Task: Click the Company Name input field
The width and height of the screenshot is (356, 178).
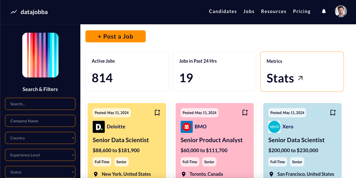Action: tap(40, 121)
